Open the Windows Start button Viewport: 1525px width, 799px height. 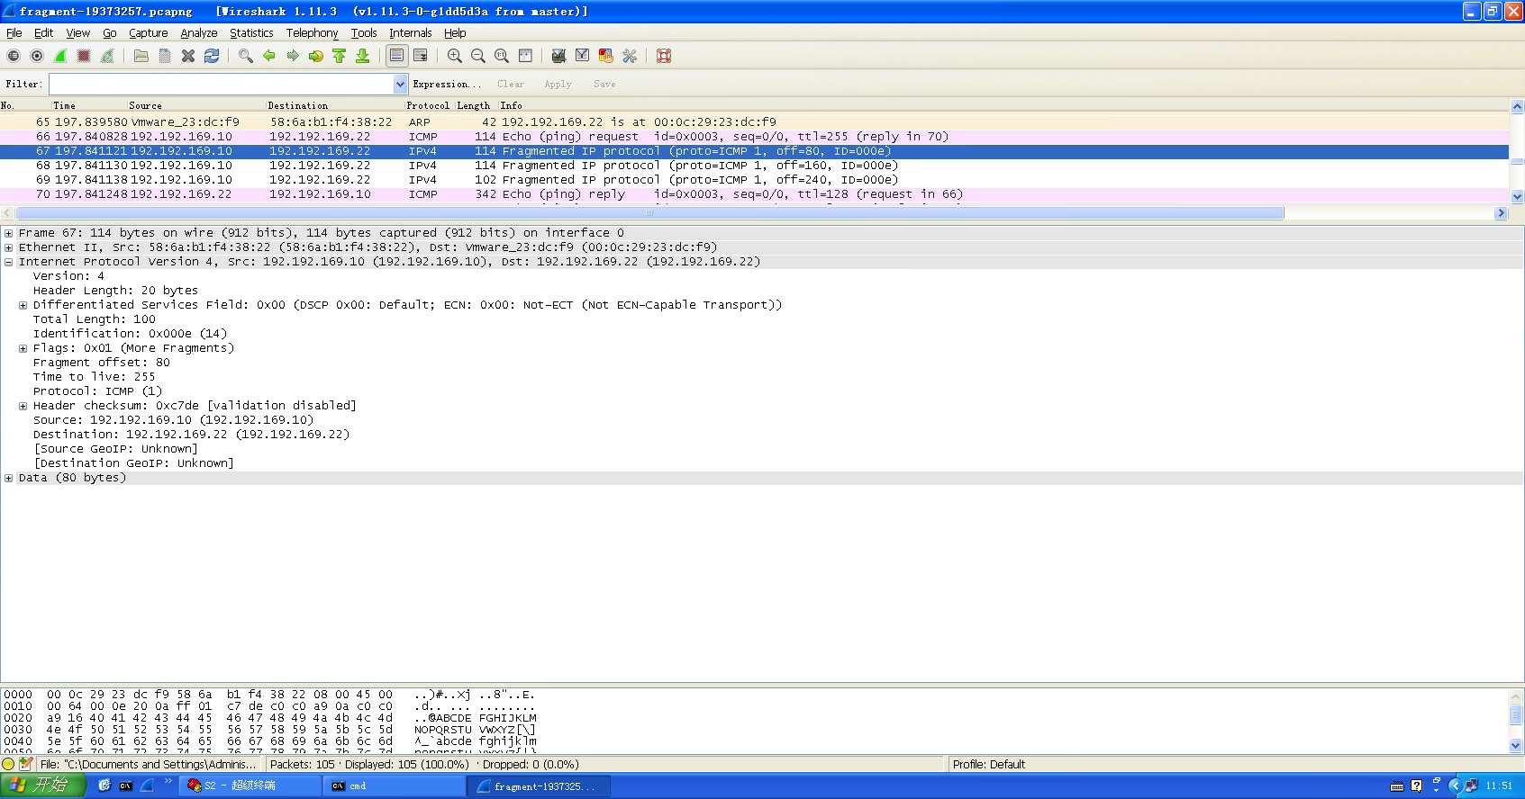pyautogui.click(x=43, y=786)
